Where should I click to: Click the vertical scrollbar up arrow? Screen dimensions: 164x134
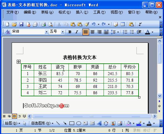tap(160, 41)
